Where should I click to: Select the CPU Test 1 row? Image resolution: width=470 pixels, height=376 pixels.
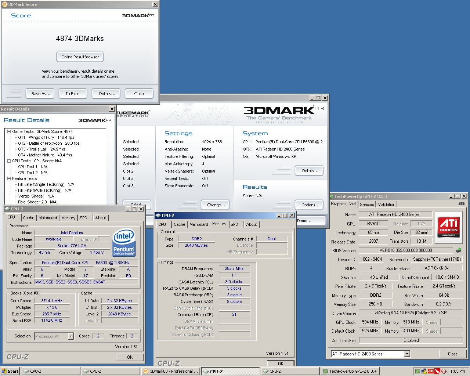coord(33,167)
